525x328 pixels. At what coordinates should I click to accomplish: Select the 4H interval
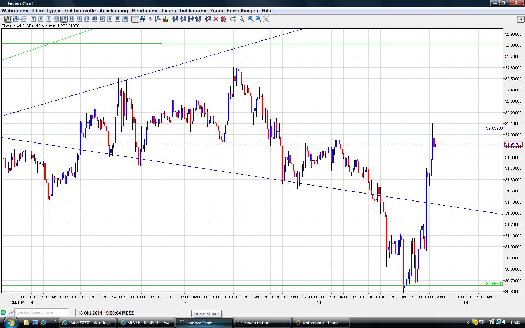tap(94, 19)
